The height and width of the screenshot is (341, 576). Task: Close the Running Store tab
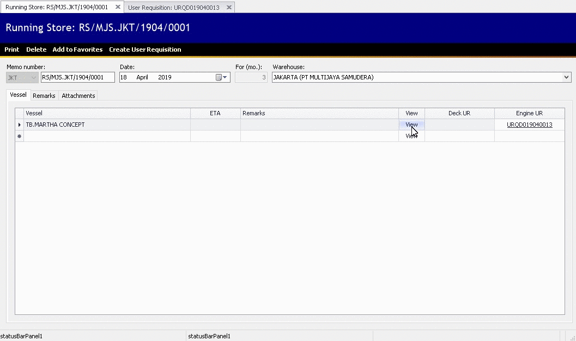click(x=118, y=7)
